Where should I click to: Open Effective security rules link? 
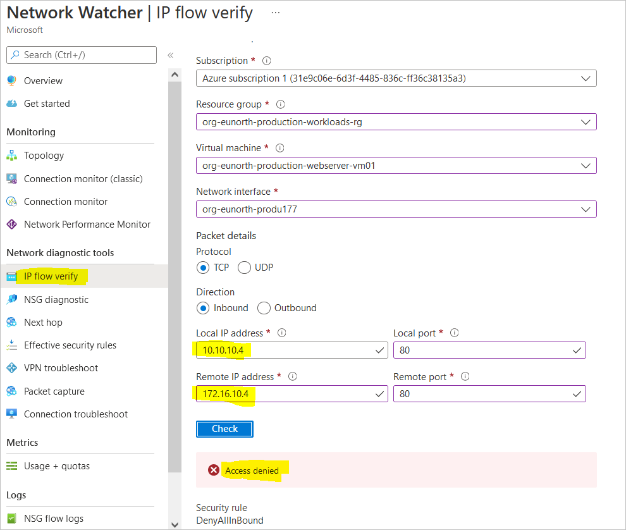pos(70,345)
